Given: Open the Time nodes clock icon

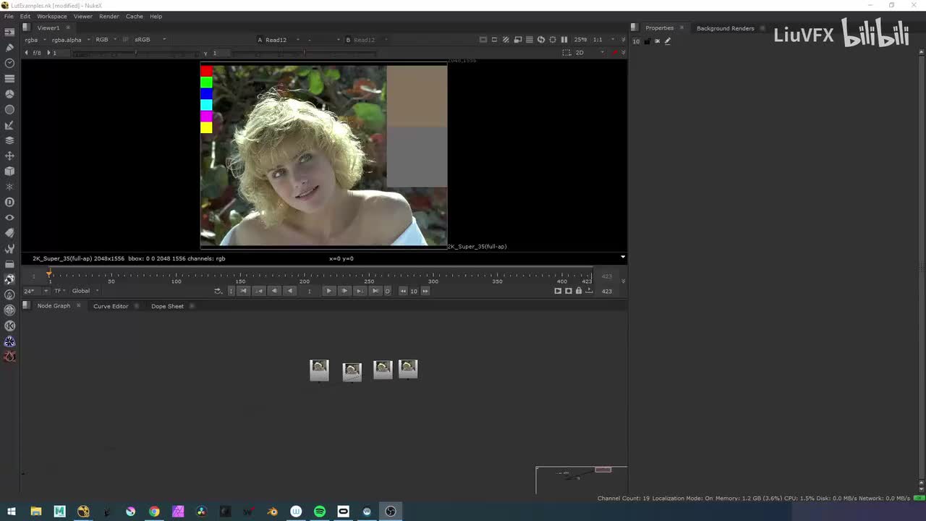Looking at the screenshot, I should point(9,63).
